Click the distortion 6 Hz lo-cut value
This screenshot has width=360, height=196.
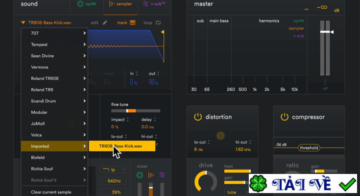click(x=198, y=149)
